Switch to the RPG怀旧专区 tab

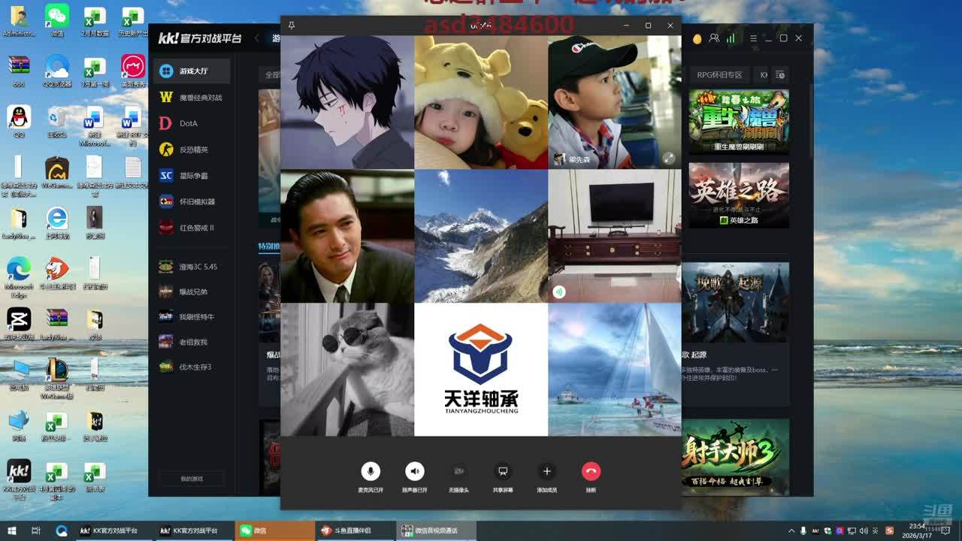[x=718, y=74]
